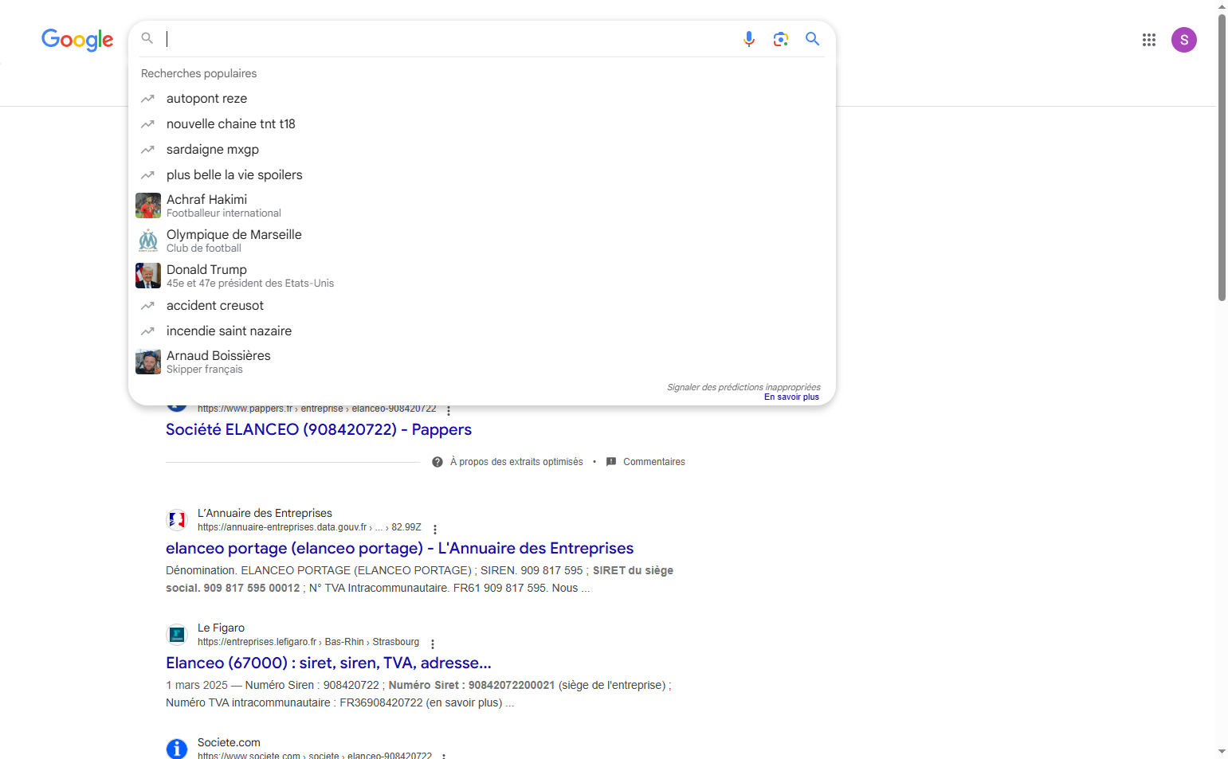Screen dimensions: 1228x759
Task: Open Google Lens image search
Action: point(780,39)
